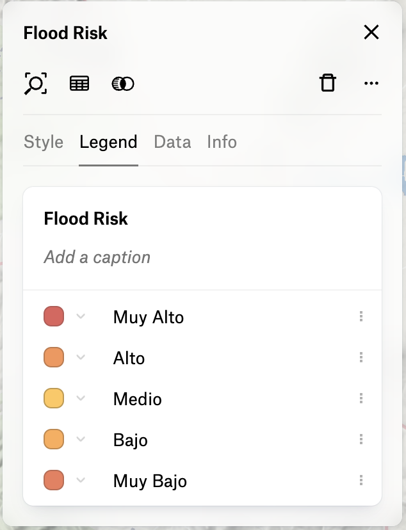Switch to the Style tab

click(44, 142)
